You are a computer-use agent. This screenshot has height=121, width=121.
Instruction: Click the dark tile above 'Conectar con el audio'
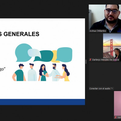click(105, 75)
